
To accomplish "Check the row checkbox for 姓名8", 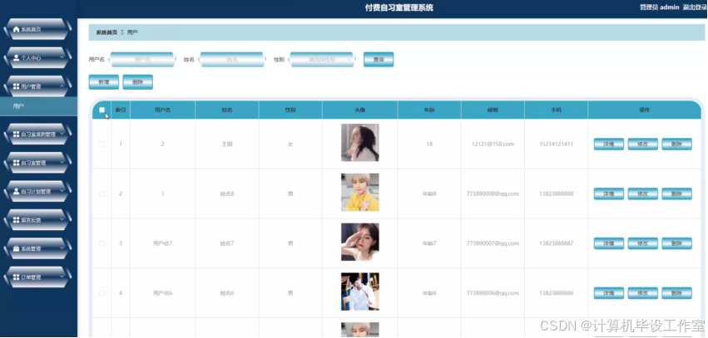I will coord(102,193).
